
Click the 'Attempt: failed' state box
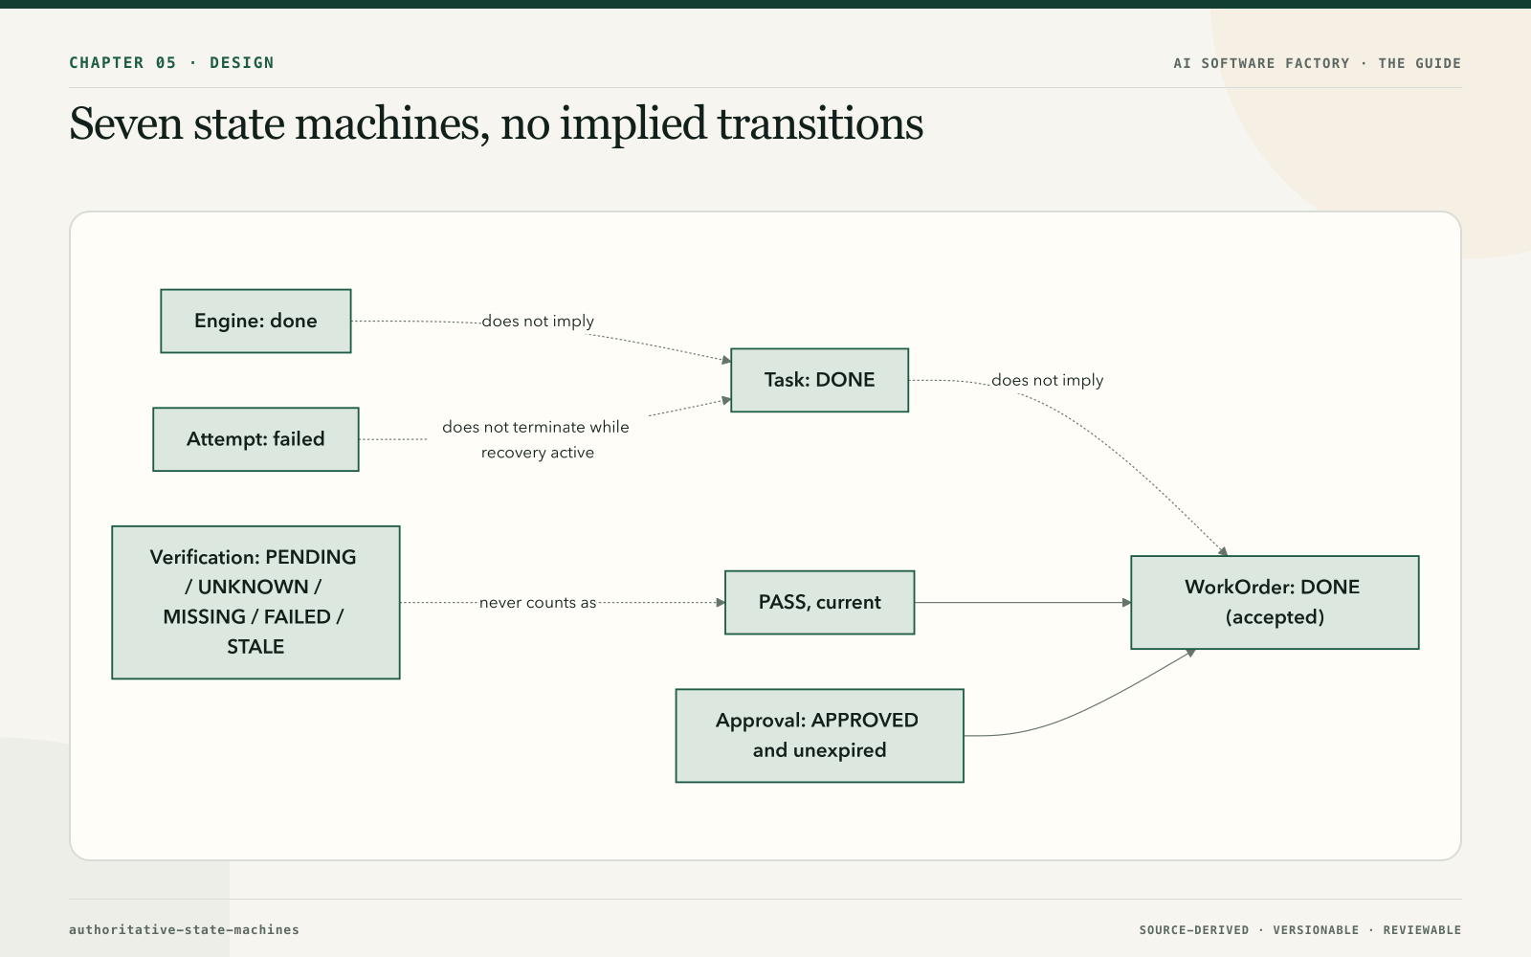coord(255,439)
